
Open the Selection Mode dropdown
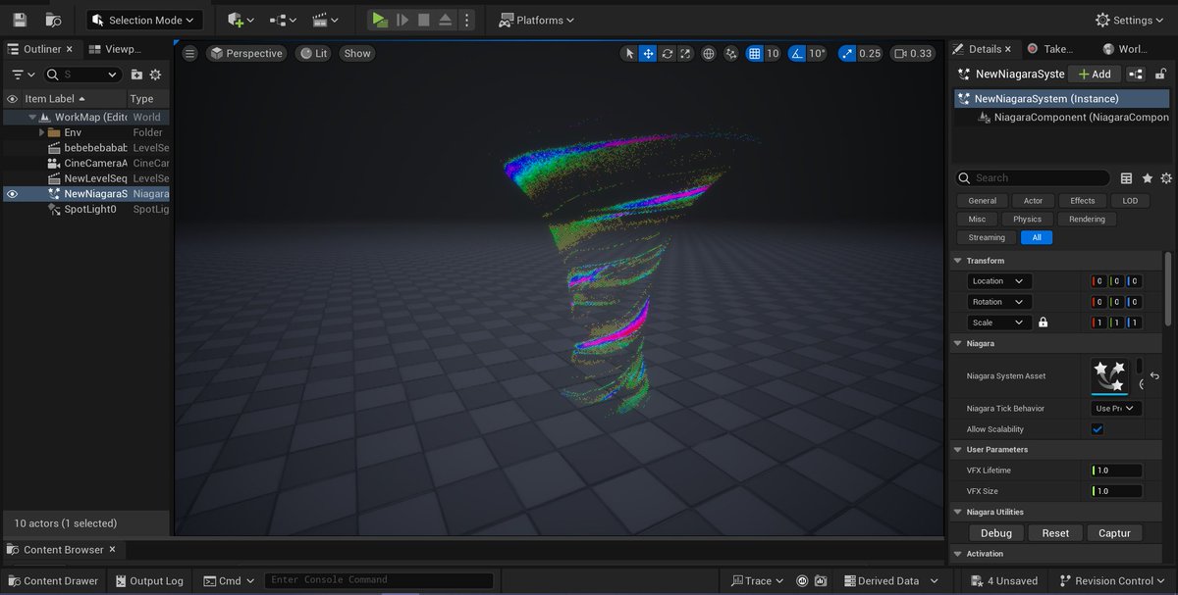pyautogui.click(x=145, y=20)
